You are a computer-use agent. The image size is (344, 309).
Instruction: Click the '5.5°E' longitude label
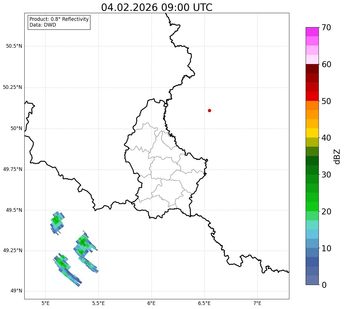point(98,303)
